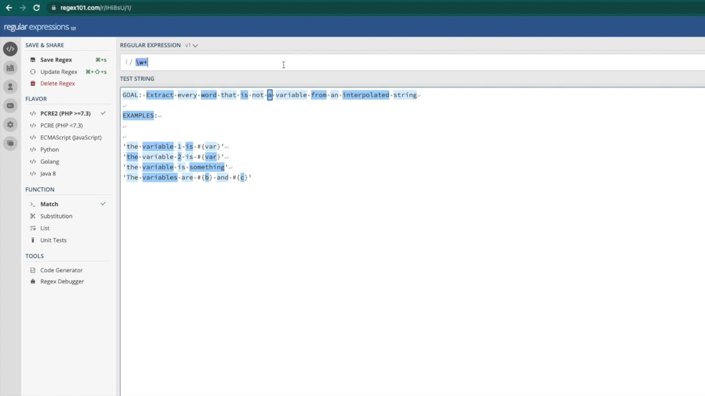Reload the browser page

36,8
